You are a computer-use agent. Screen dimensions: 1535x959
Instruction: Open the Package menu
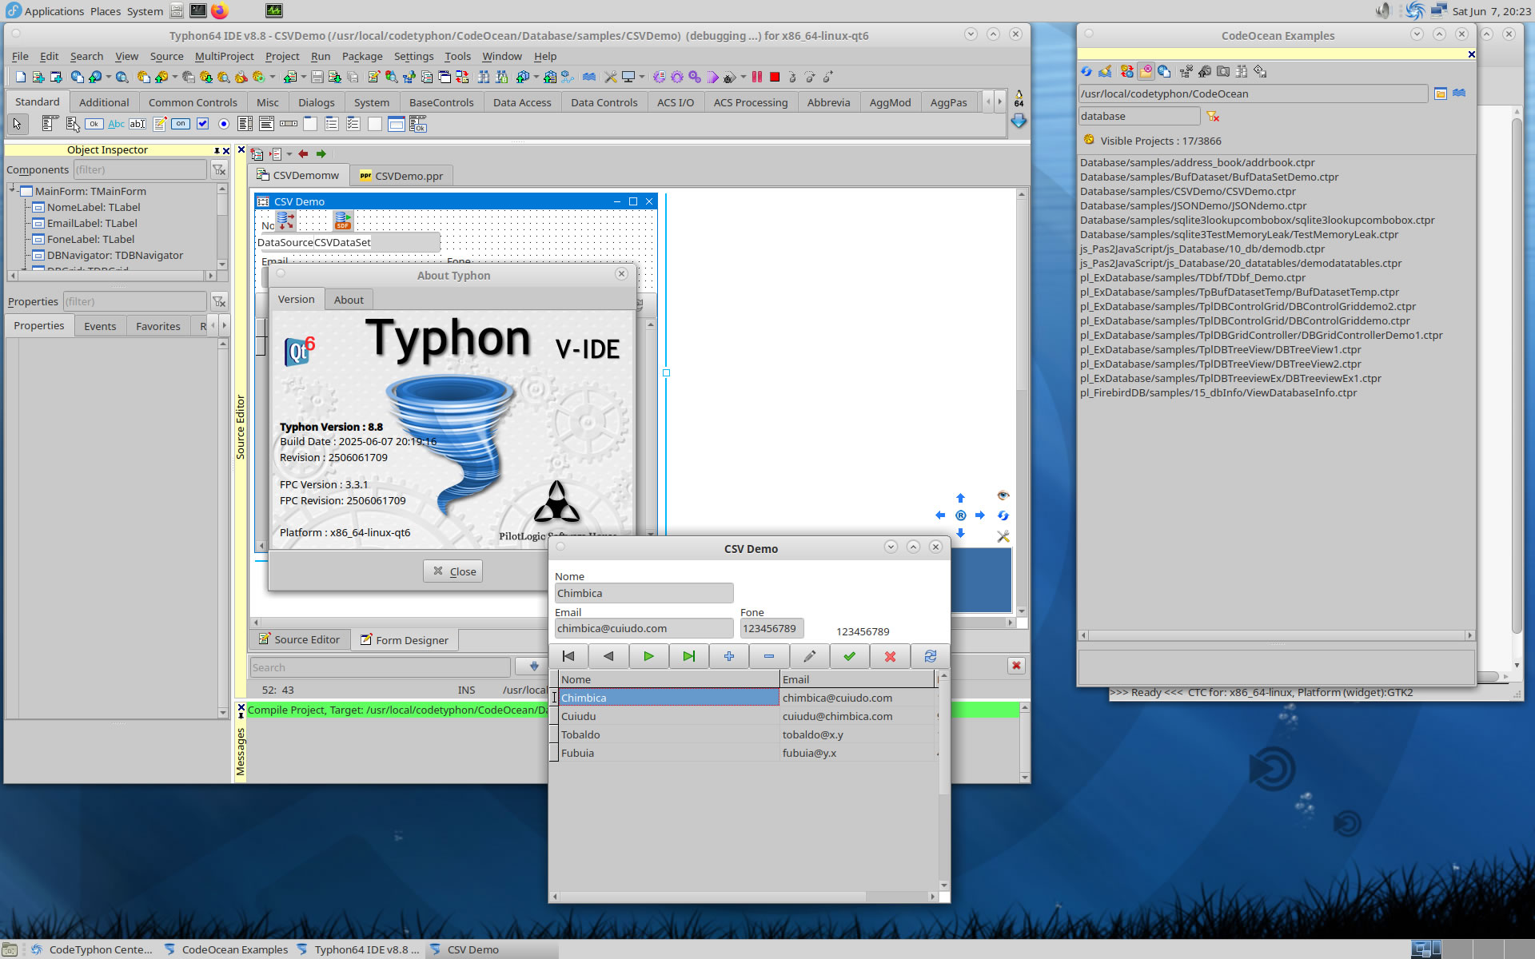(x=362, y=56)
